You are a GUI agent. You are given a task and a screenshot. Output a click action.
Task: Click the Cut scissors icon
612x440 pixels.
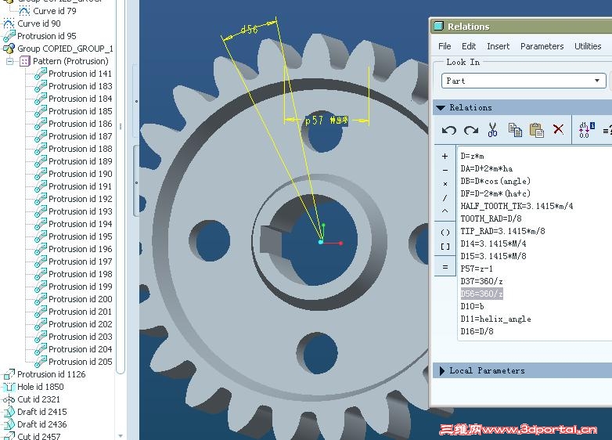pyautogui.click(x=492, y=130)
